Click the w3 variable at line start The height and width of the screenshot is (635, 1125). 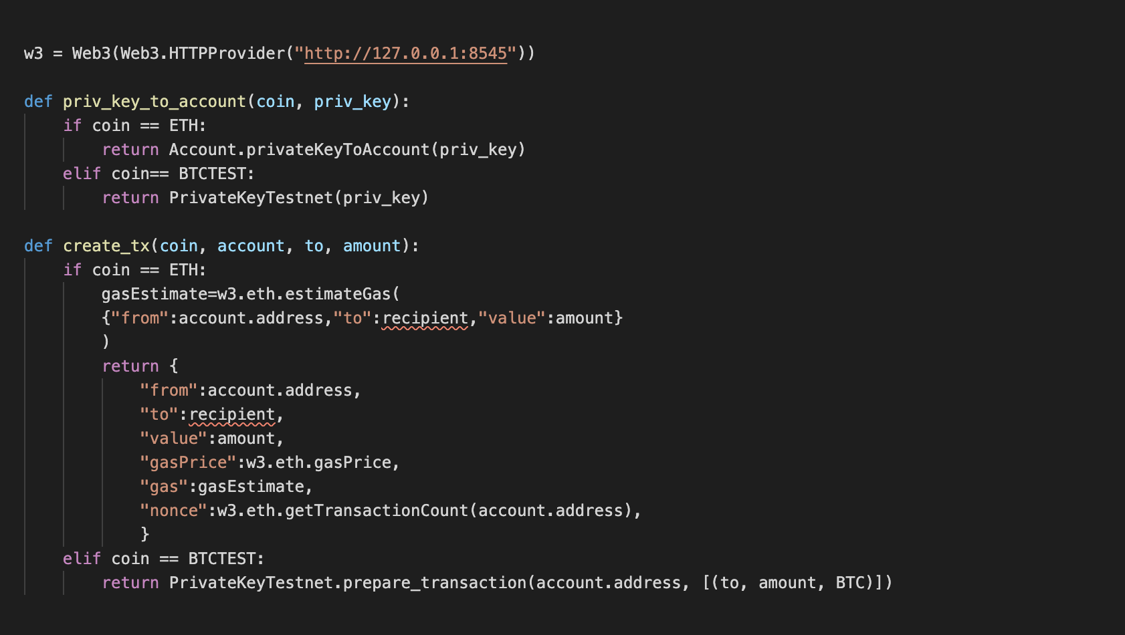click(33, 53)
